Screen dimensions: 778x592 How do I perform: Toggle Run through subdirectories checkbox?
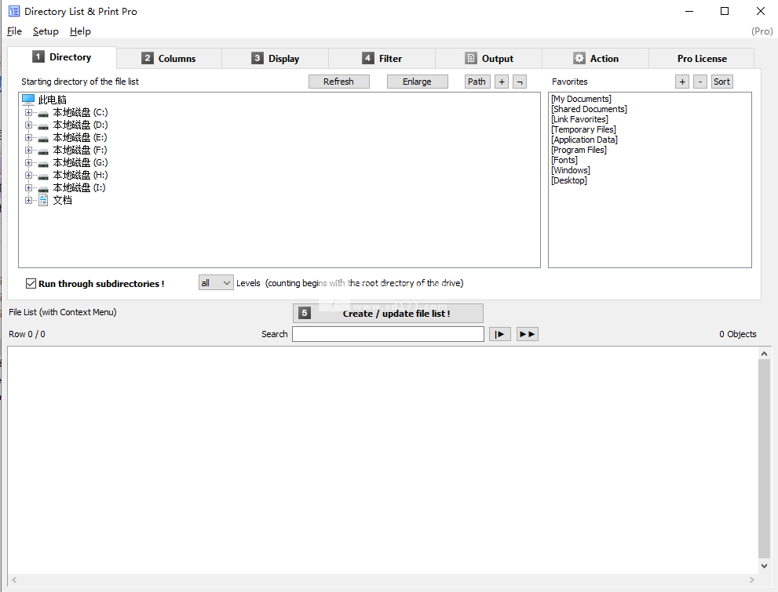(31, 284)
